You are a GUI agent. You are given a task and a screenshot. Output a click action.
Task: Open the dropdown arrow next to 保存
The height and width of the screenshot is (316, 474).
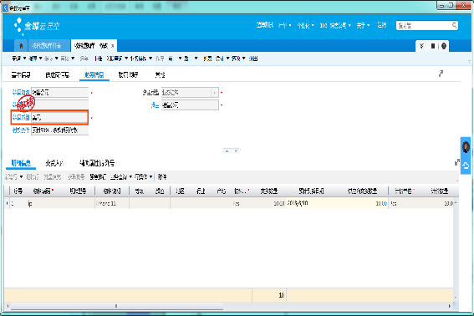coord(40,58)
